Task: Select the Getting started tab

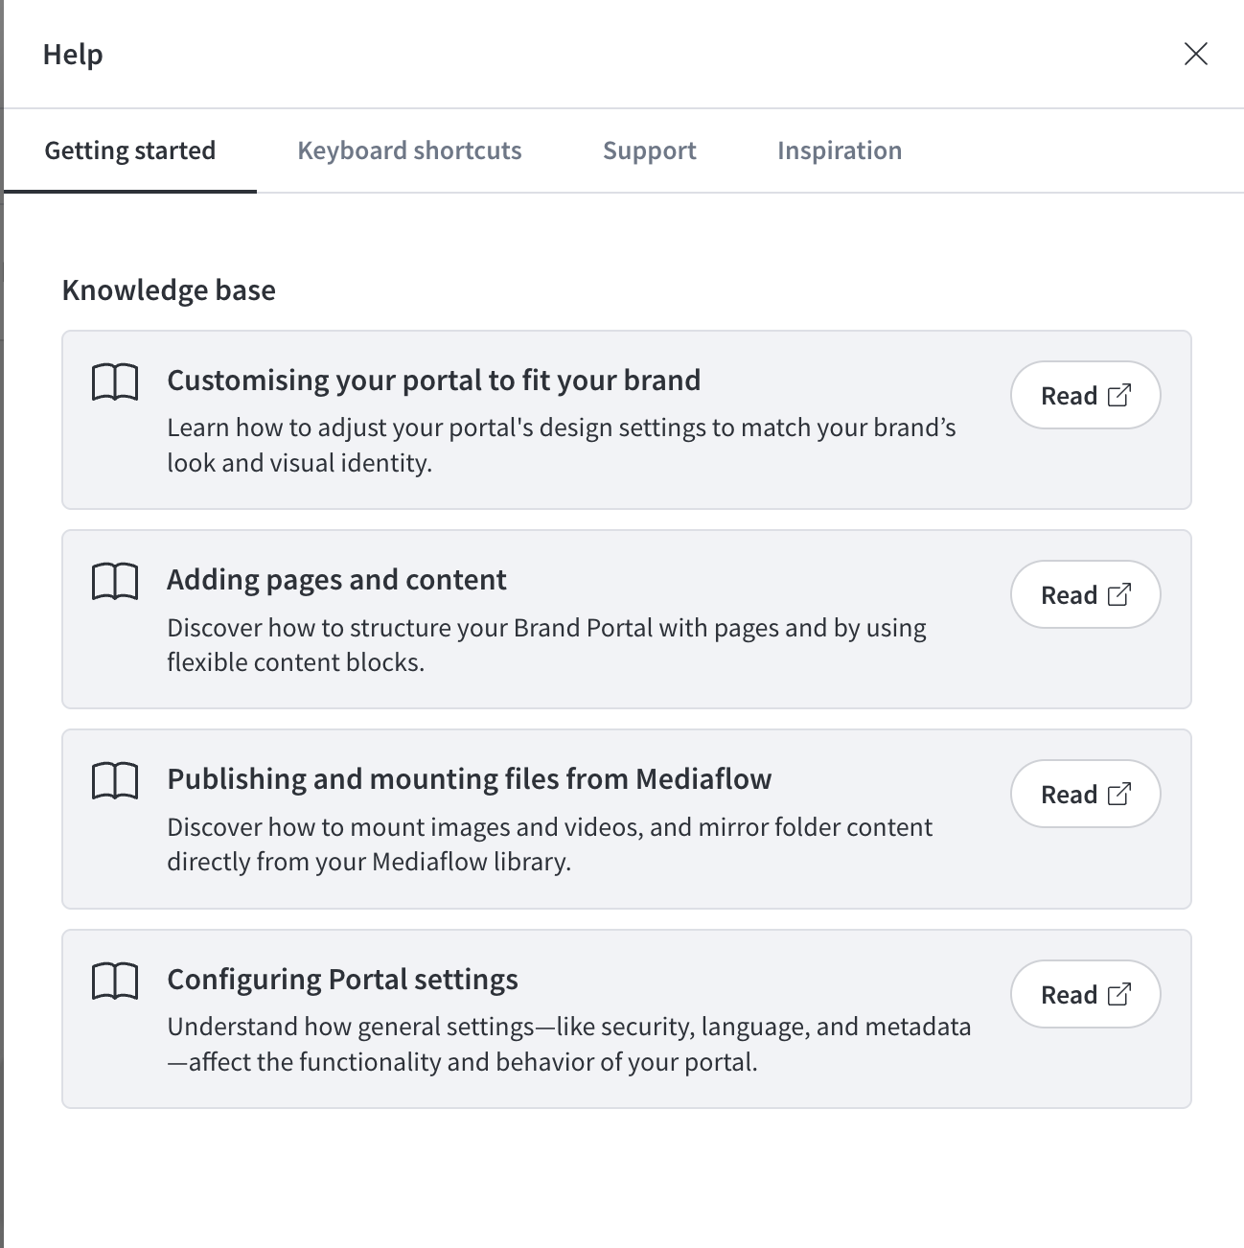Action: point(130,150)
